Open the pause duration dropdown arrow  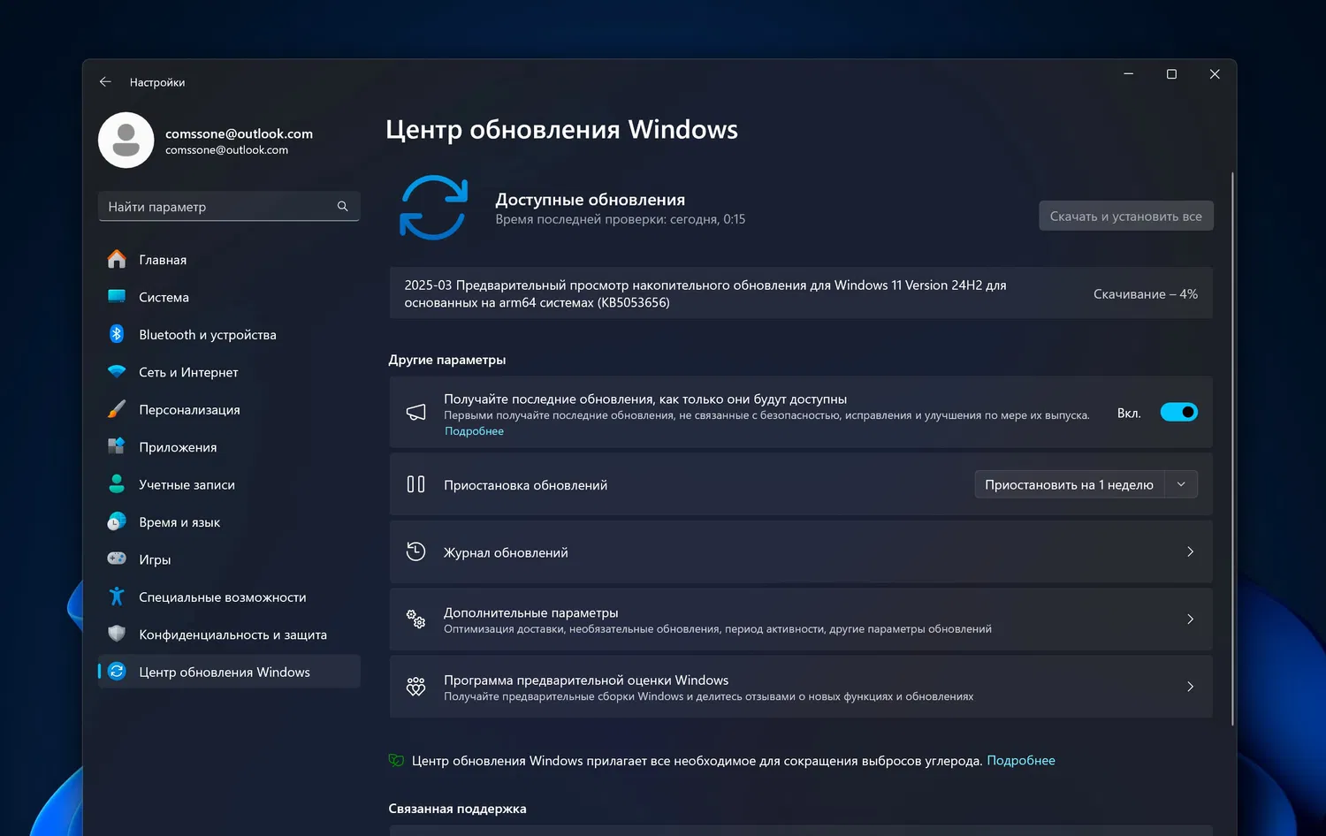point(1181,484)
